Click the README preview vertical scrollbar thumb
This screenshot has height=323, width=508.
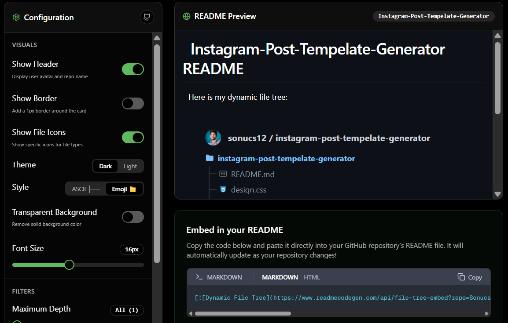tap(497, 78)
